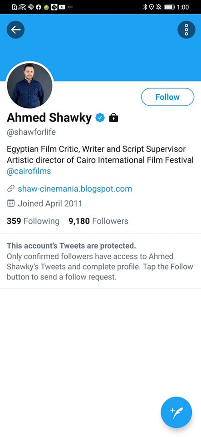
Task: Open shaw-cinemania.blogspot.com link
Action: tap(75, 189)
